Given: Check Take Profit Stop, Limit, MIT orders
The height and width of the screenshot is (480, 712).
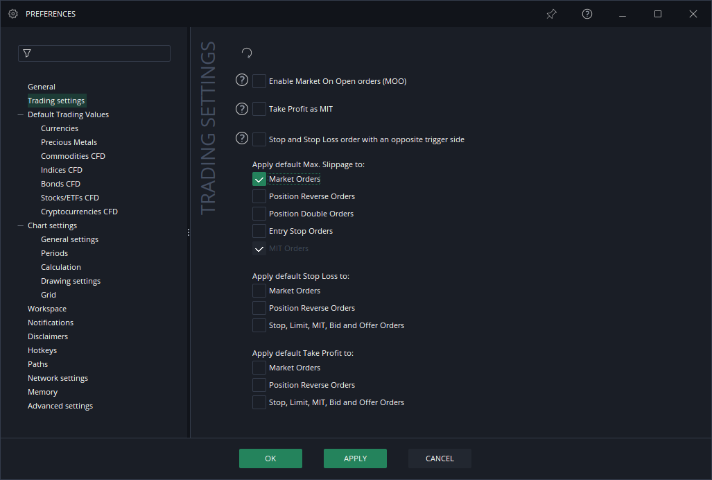Looking at the screenshot, I should point(259,402).
